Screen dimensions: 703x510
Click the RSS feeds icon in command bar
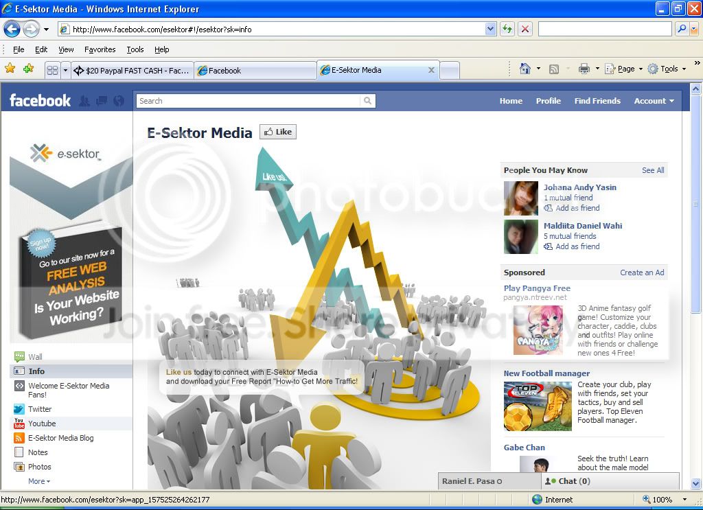pos(554,69)
